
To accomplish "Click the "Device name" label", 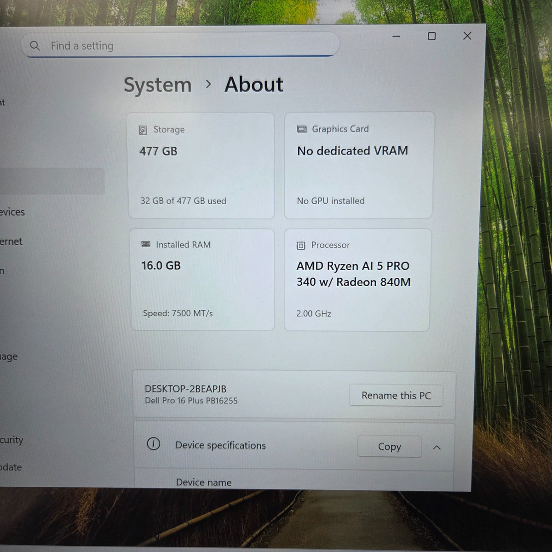I will (204, 483).
